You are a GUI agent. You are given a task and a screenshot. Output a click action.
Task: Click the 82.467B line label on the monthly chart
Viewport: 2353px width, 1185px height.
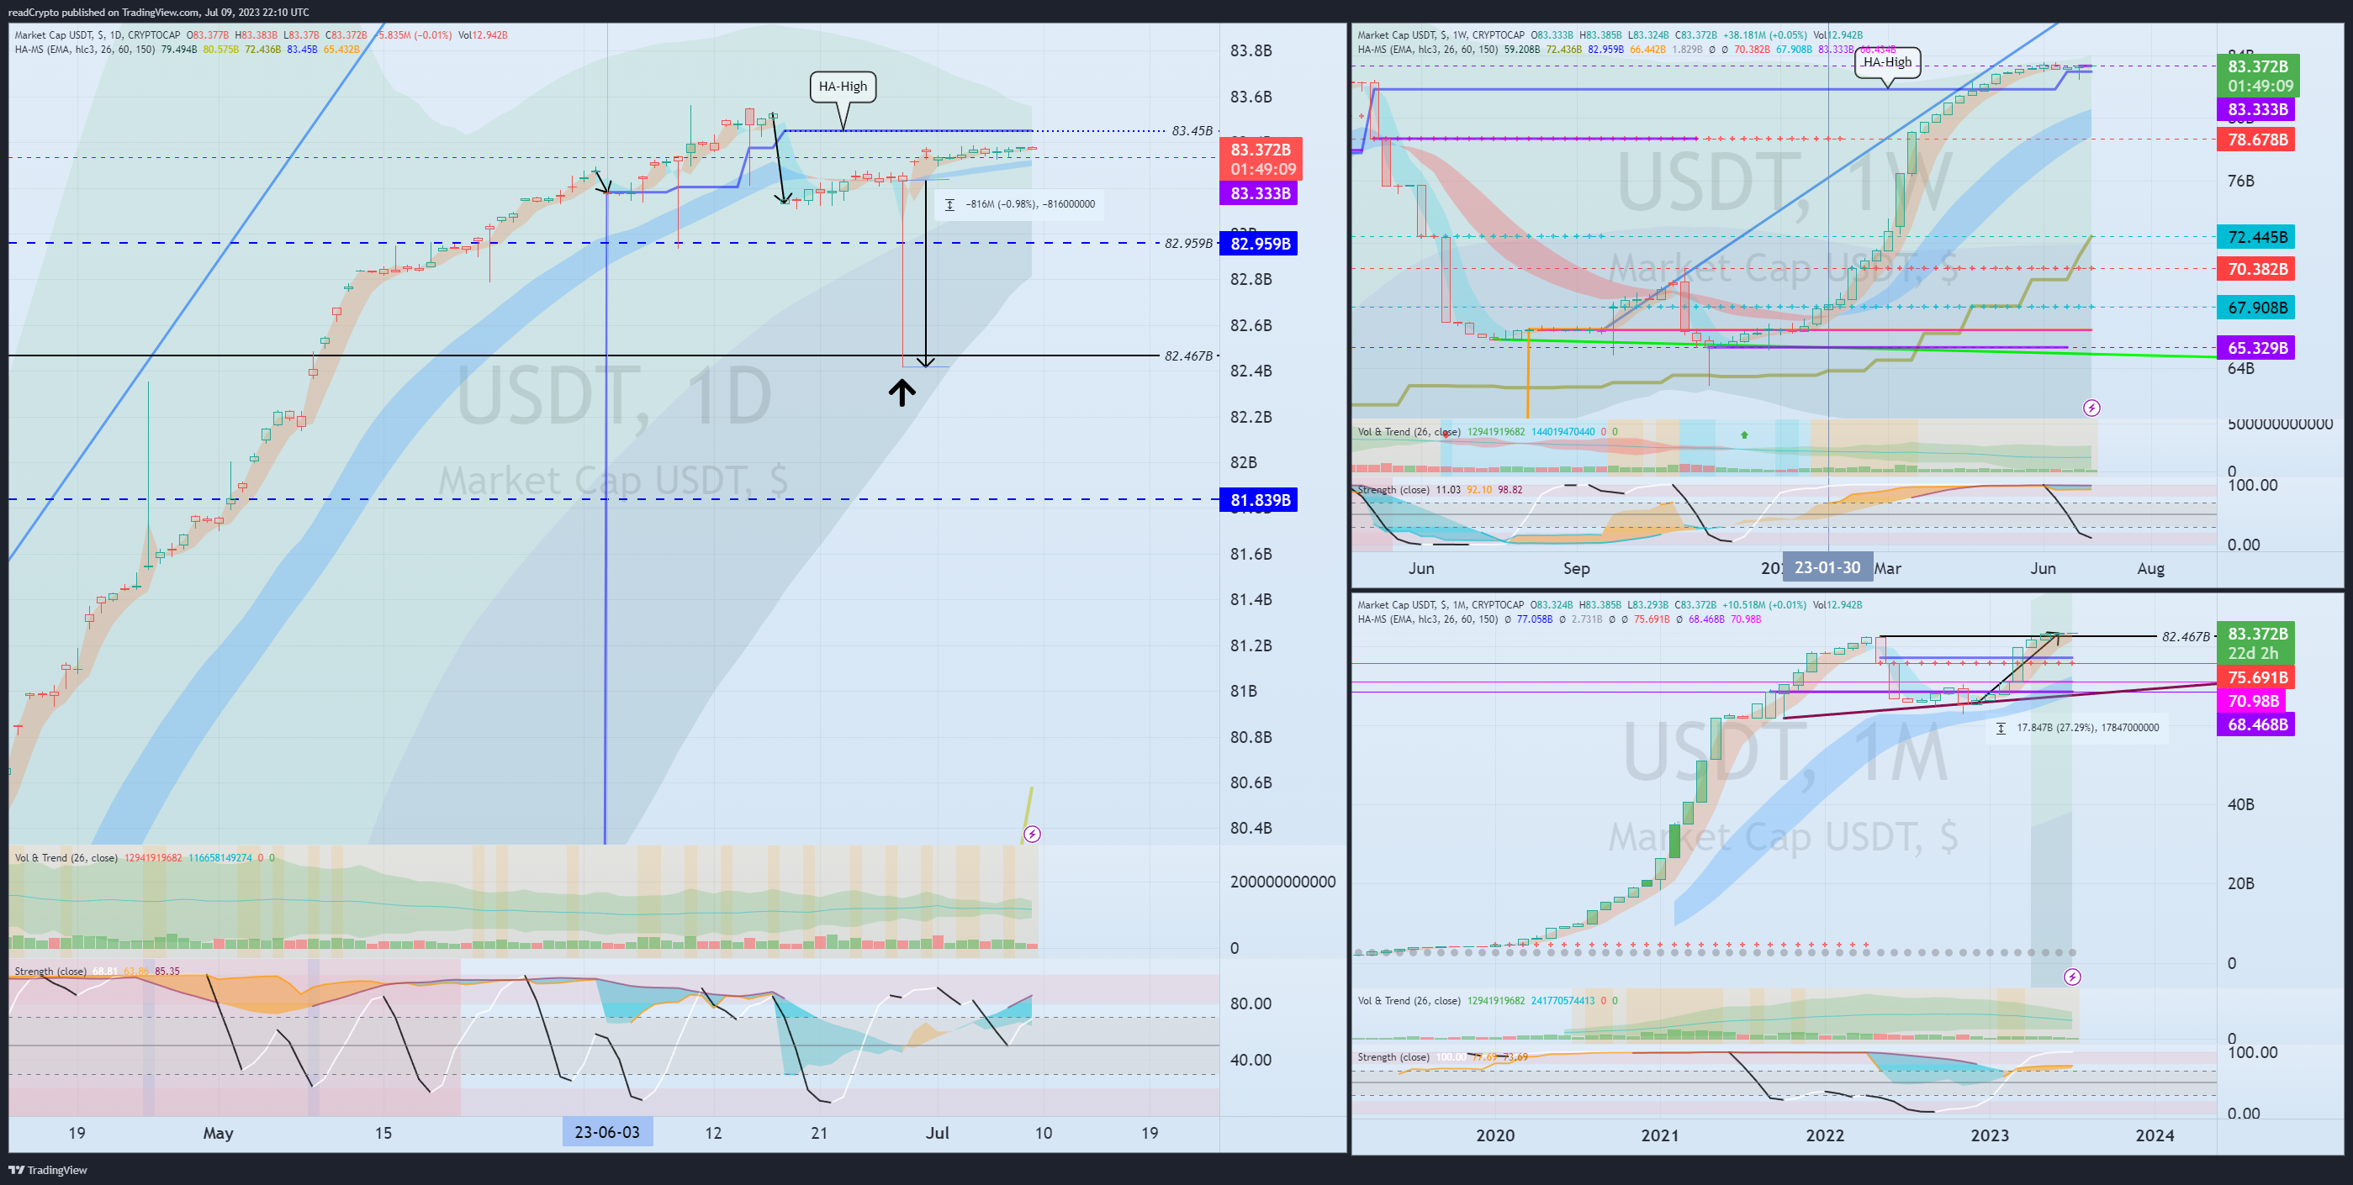[x=2186, y=636]
